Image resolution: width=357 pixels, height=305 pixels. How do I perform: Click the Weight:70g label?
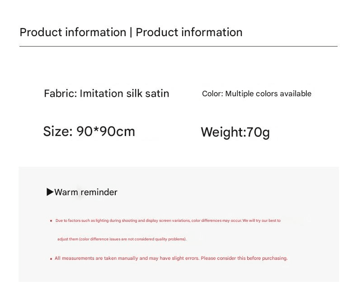[235, 132]
